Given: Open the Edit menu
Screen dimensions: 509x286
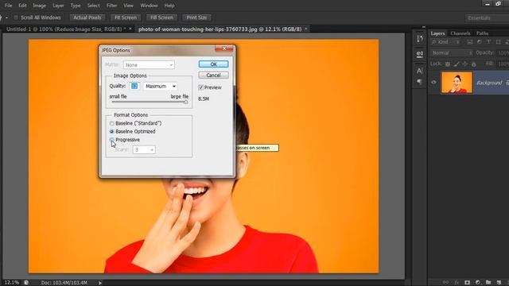Looking at the screenshot, I should point(22,6).
